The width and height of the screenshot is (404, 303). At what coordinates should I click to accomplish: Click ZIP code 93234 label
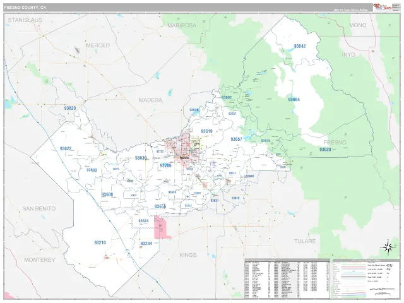146,243
